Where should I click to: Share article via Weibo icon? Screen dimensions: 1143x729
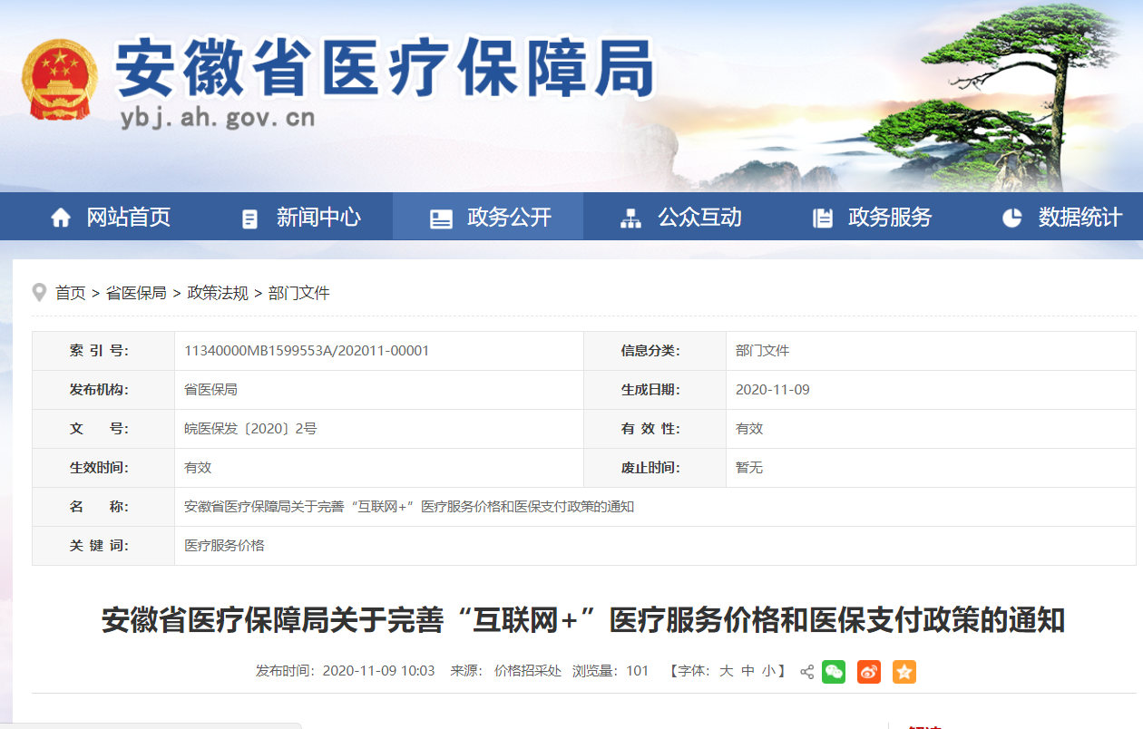pyautogui.click(x=869, y=672)
